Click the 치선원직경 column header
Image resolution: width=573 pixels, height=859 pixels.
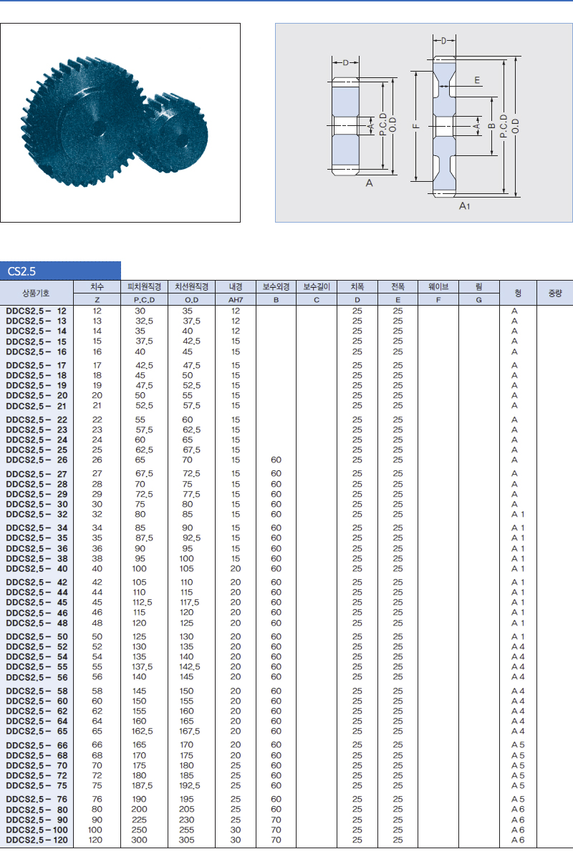point(192,286)
